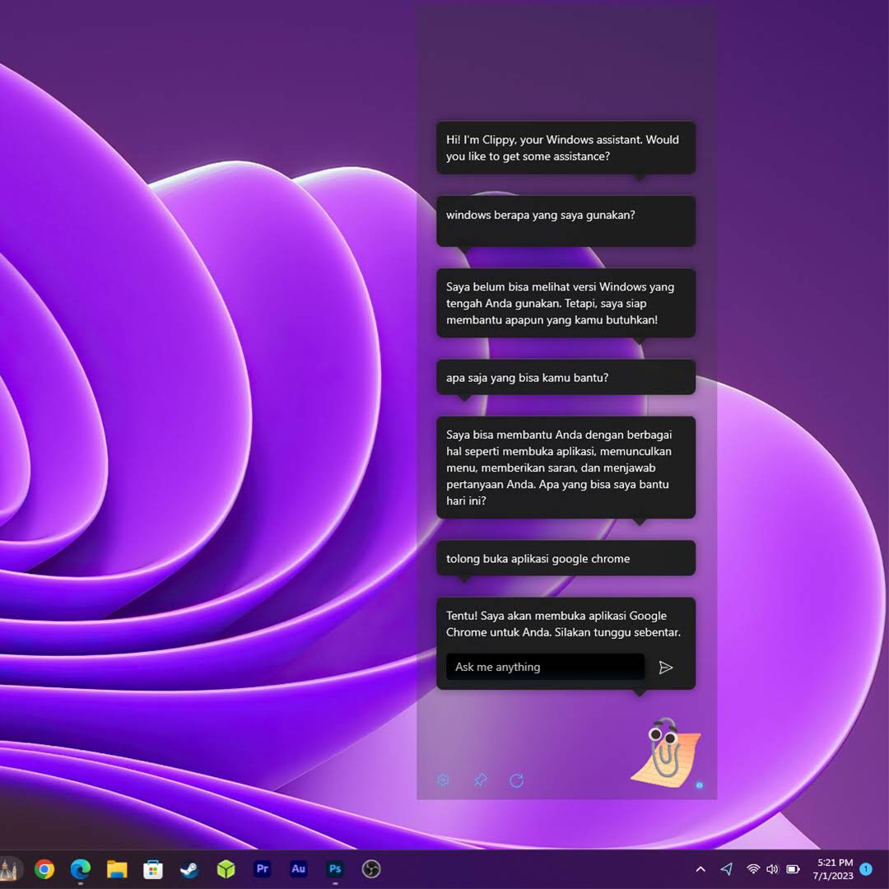
Task: Reset the Clippy chat with refresh icon
Action: click(516, 780)
